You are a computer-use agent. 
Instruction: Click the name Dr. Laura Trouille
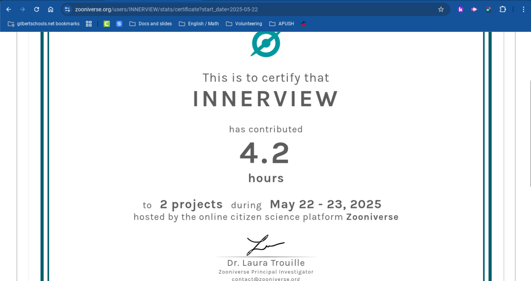point(266,263)
